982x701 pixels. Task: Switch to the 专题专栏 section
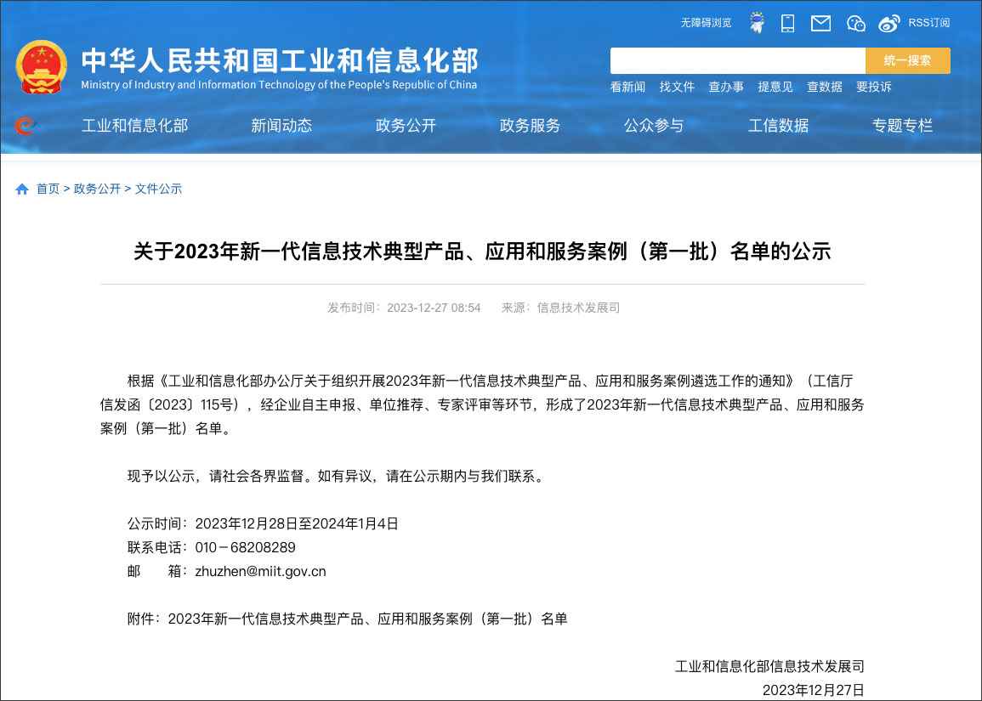tap(902, 125)
